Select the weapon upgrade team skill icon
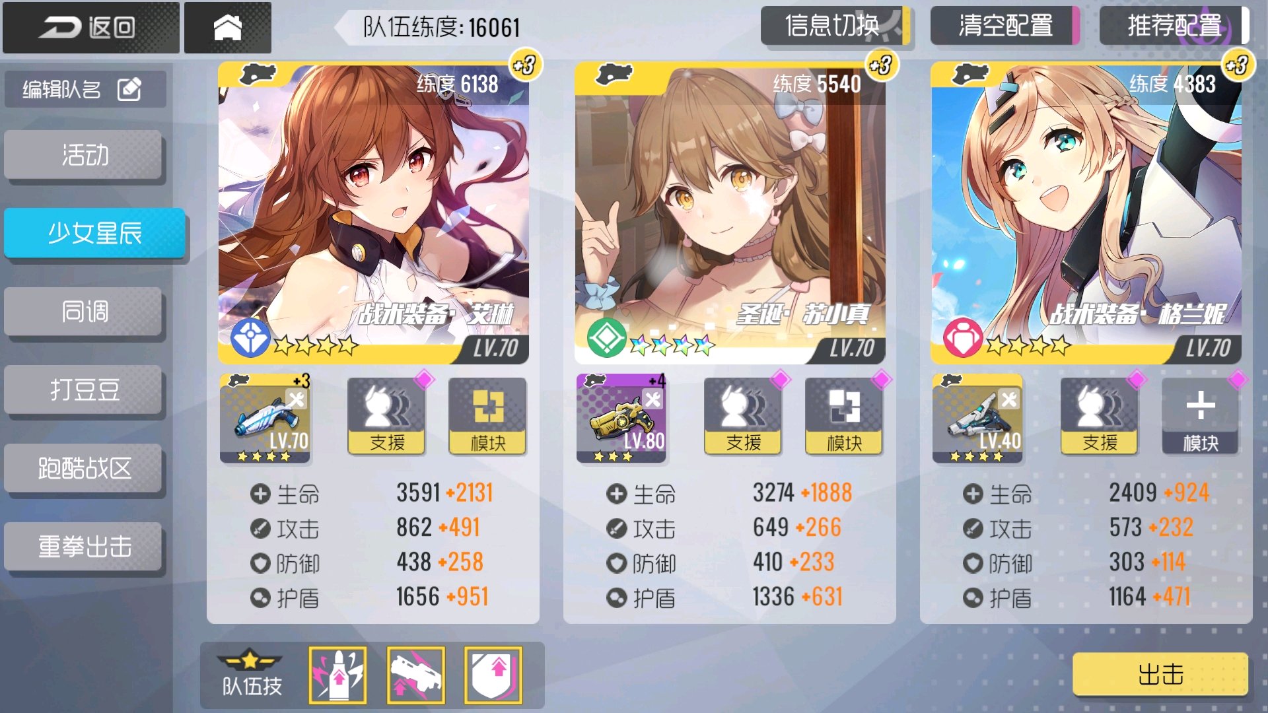This screenshot has width=1268, height=713. (415, 675)
